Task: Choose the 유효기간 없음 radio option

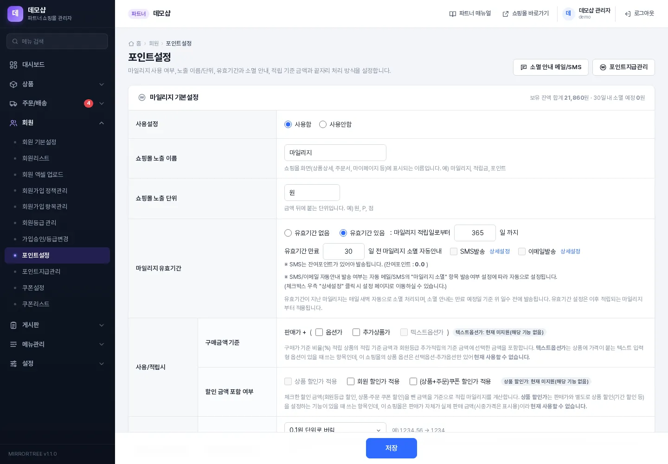Action: [x=288, y=233]
